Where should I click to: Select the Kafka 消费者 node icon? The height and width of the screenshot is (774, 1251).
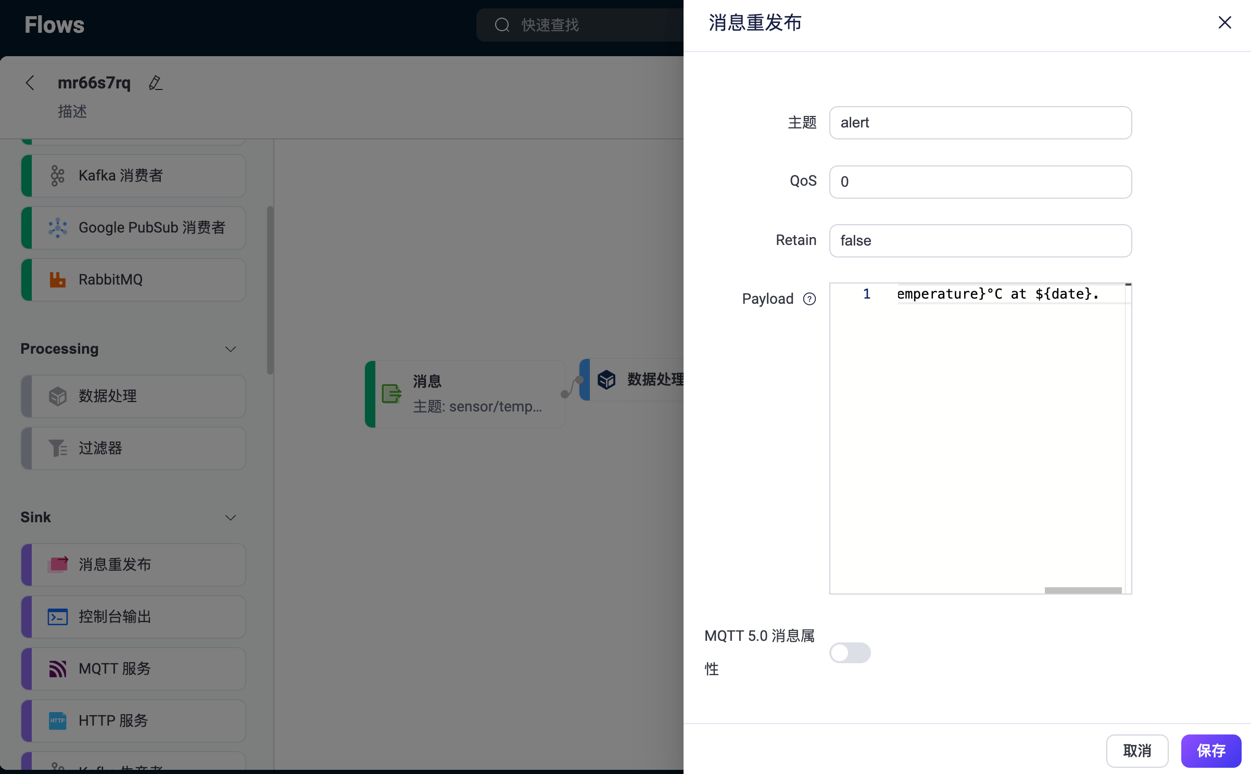point(57,176)
